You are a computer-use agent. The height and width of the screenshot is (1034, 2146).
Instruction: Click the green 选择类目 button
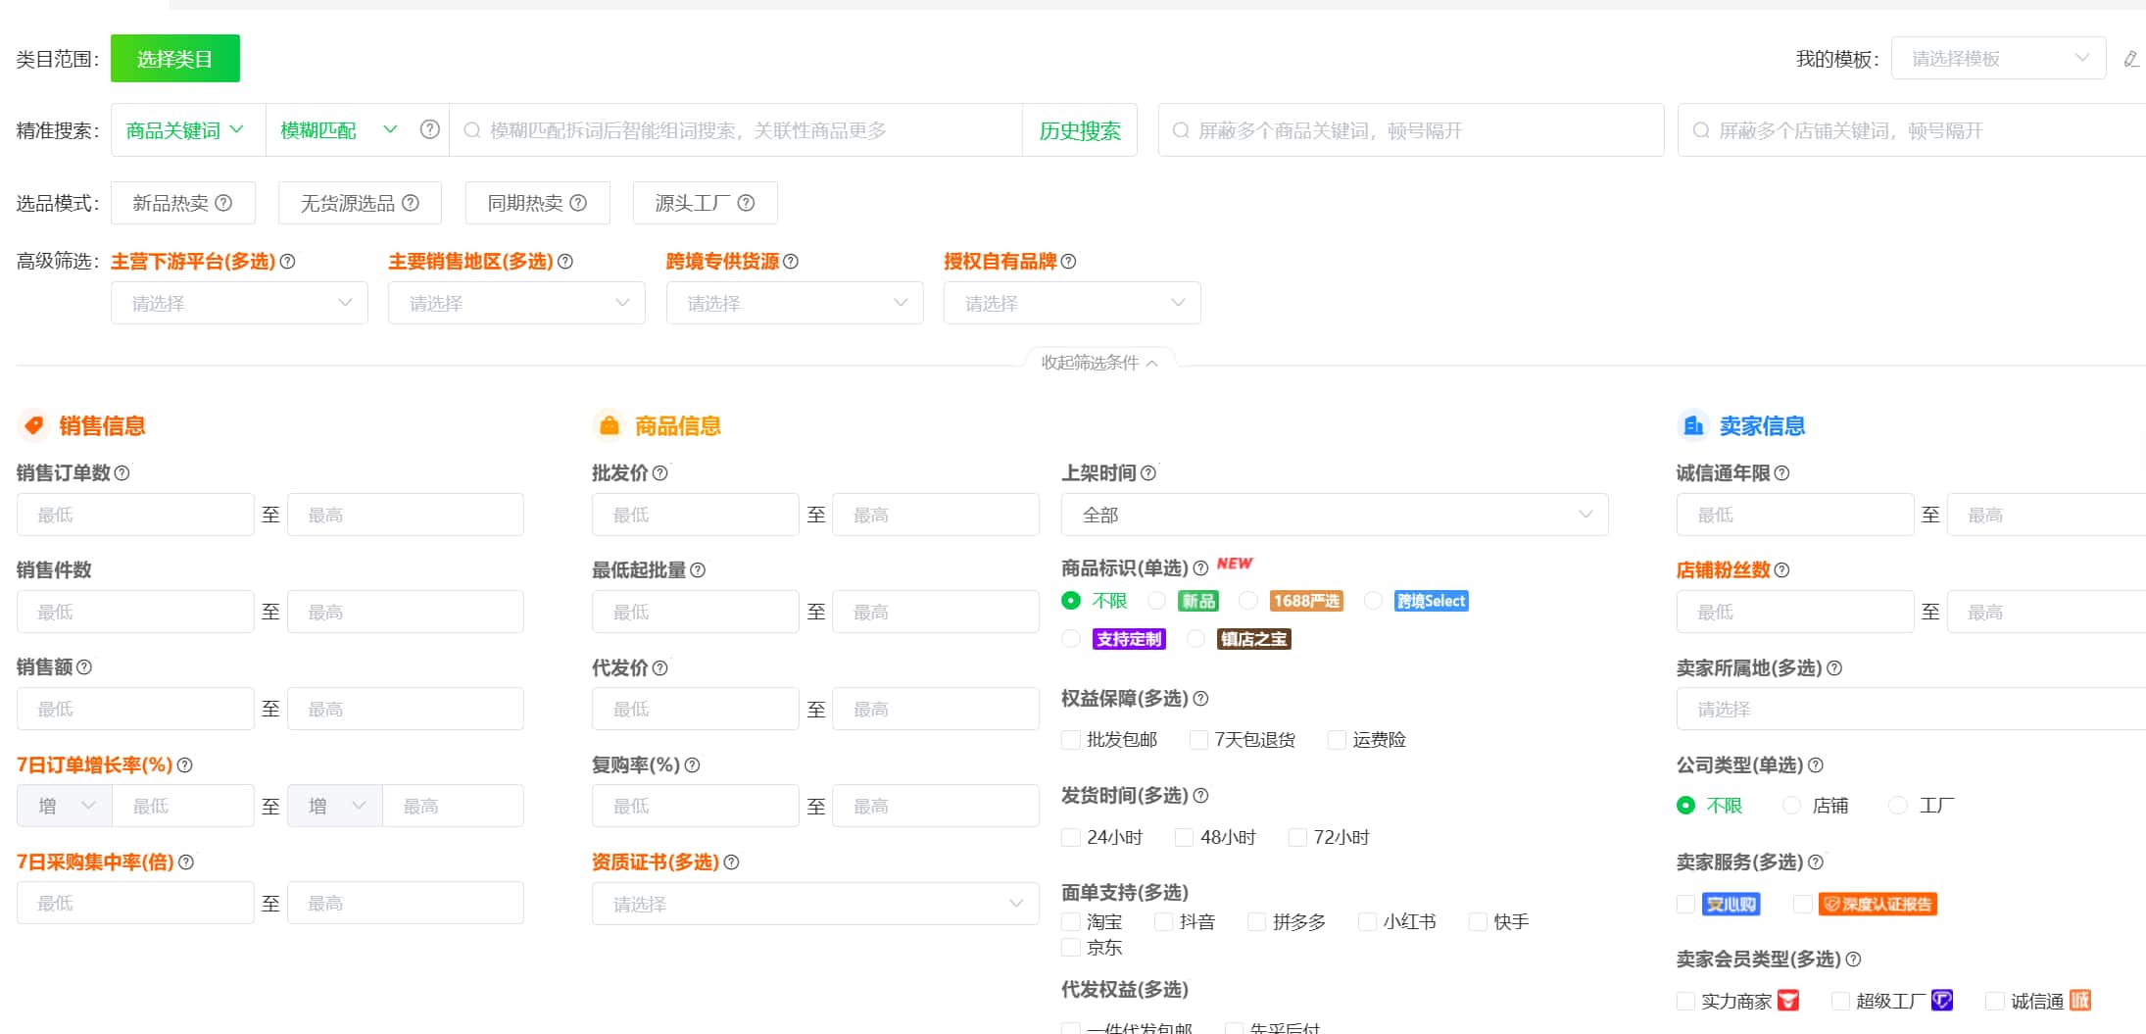[175, 59]
